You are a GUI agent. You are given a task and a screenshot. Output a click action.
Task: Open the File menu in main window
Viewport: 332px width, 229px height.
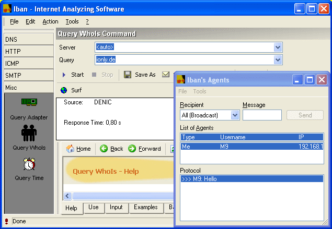click(x=14, y=21)
